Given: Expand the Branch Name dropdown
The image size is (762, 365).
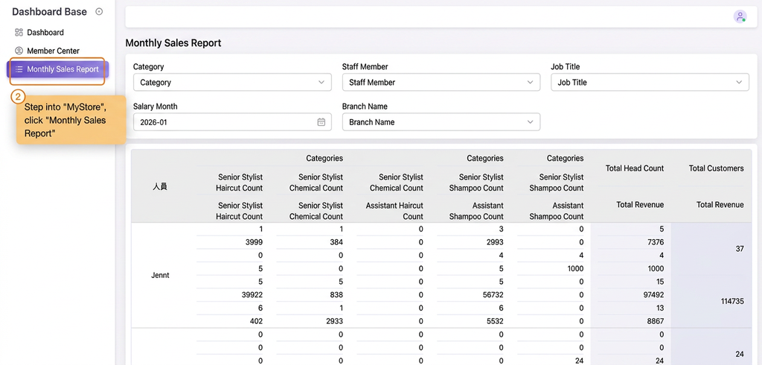Looking at the screenshot, I should (441, 122).
